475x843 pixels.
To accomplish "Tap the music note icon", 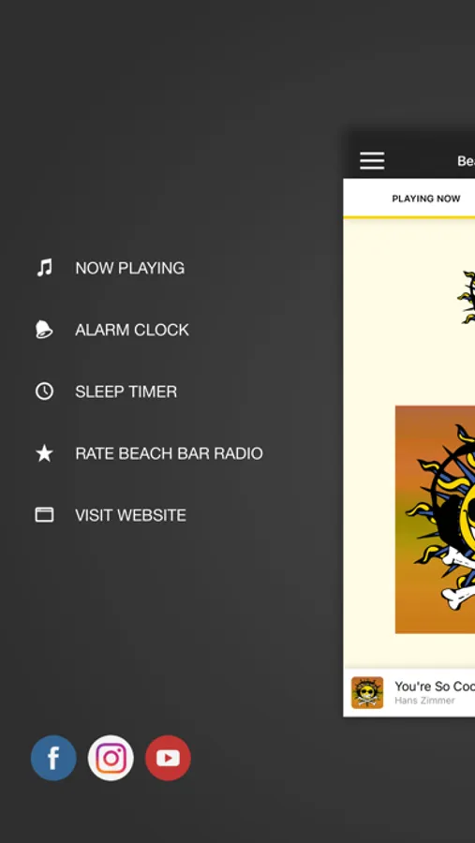I will [44, 267].
